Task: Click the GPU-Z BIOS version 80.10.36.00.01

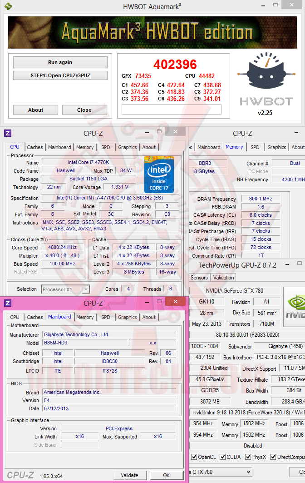Action: [x=247, y=335]
